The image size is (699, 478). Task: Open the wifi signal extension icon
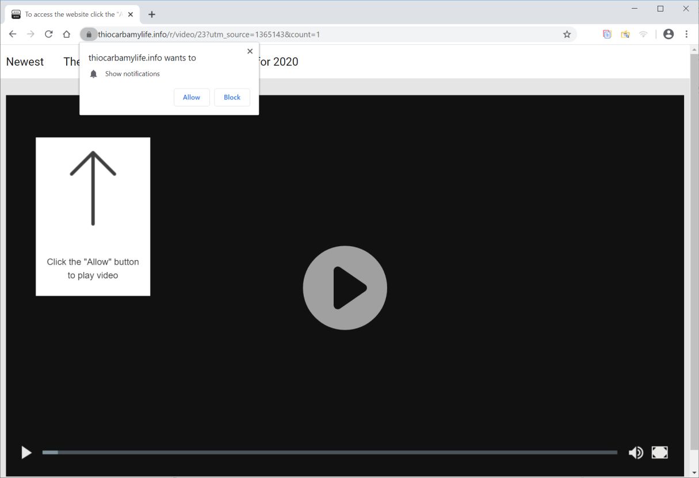(x=643, y=35)
